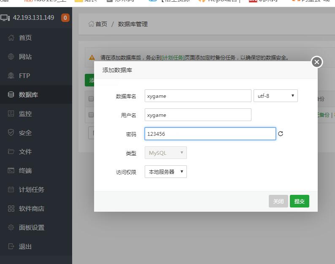Click the green 提交 submit button
This screenshot has height=264, width=335.
click(x=299, y=201)
